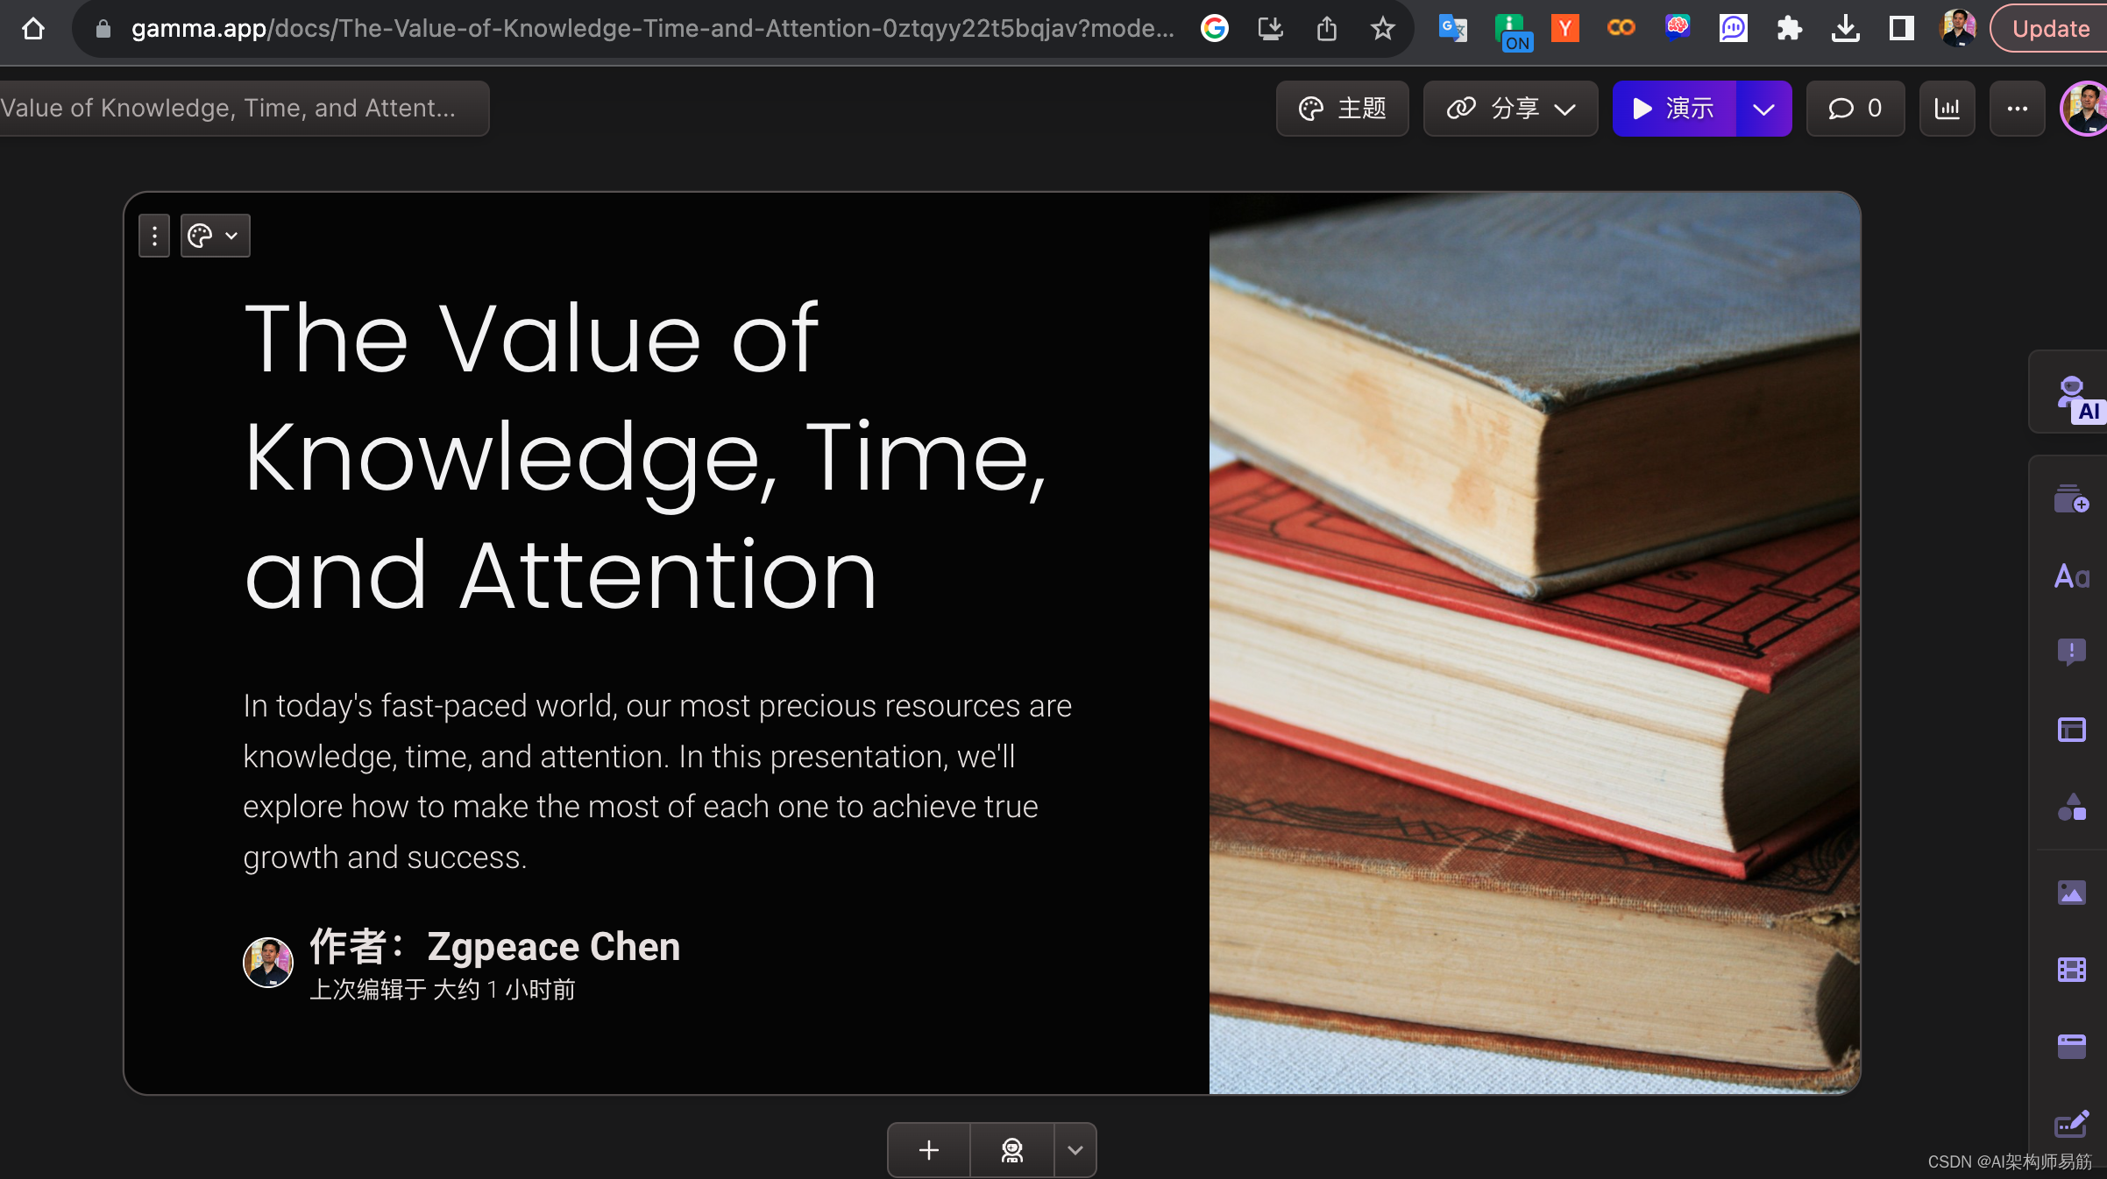Expand the arrow next to 演示
The image size is (2107, 1179).
pos(1763,109)
